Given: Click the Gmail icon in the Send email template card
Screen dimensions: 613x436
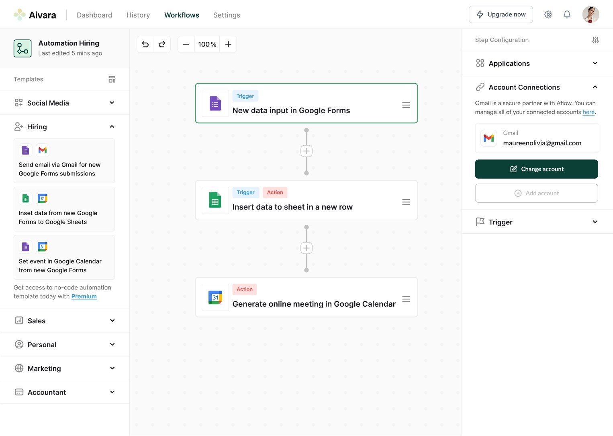Looking at the screenshot, I should coord(43,150).
